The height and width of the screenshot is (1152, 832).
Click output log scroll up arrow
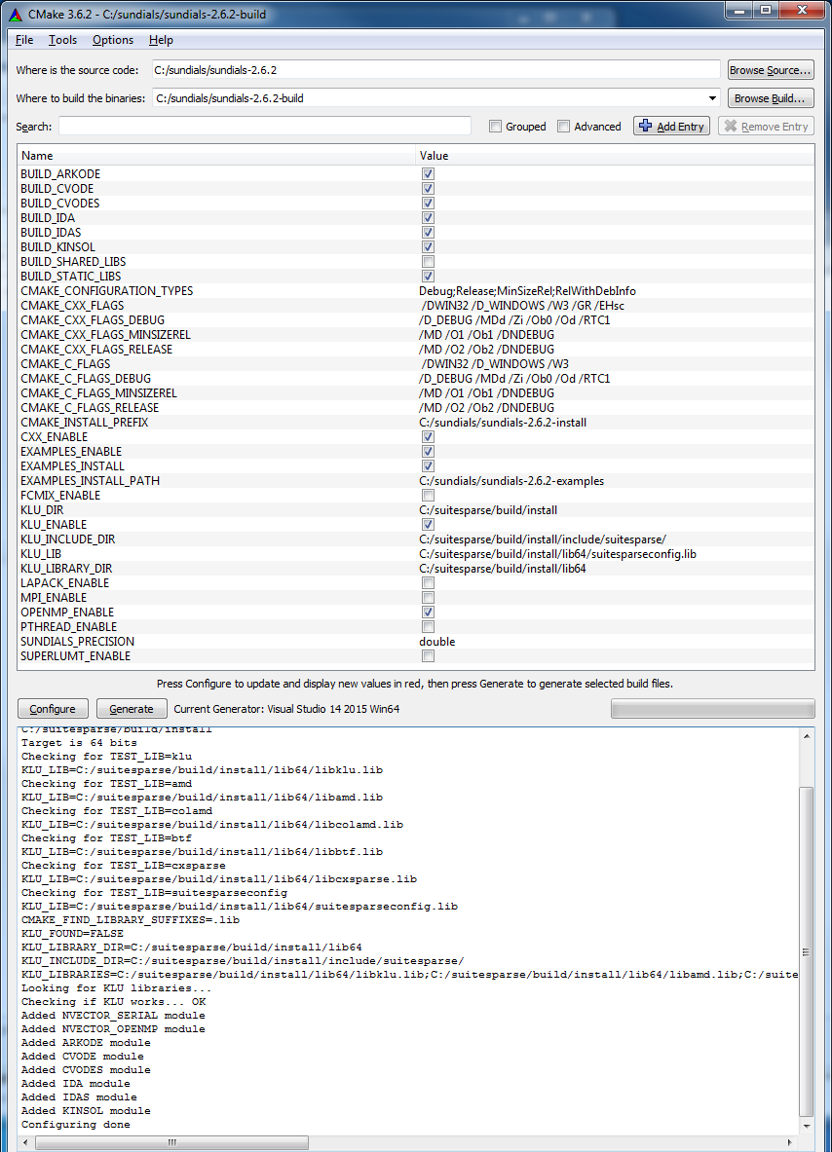807,736
